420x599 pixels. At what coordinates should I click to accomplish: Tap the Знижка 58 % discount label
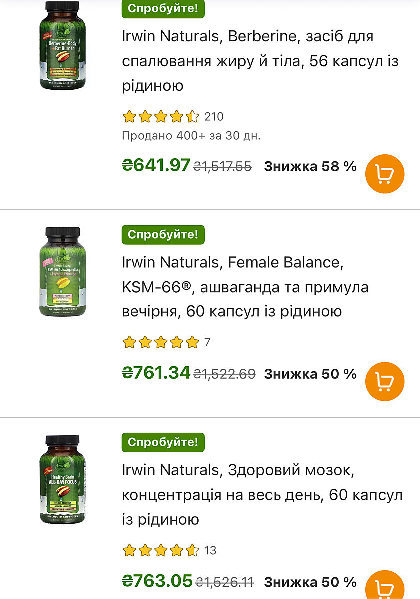(310, 166)
